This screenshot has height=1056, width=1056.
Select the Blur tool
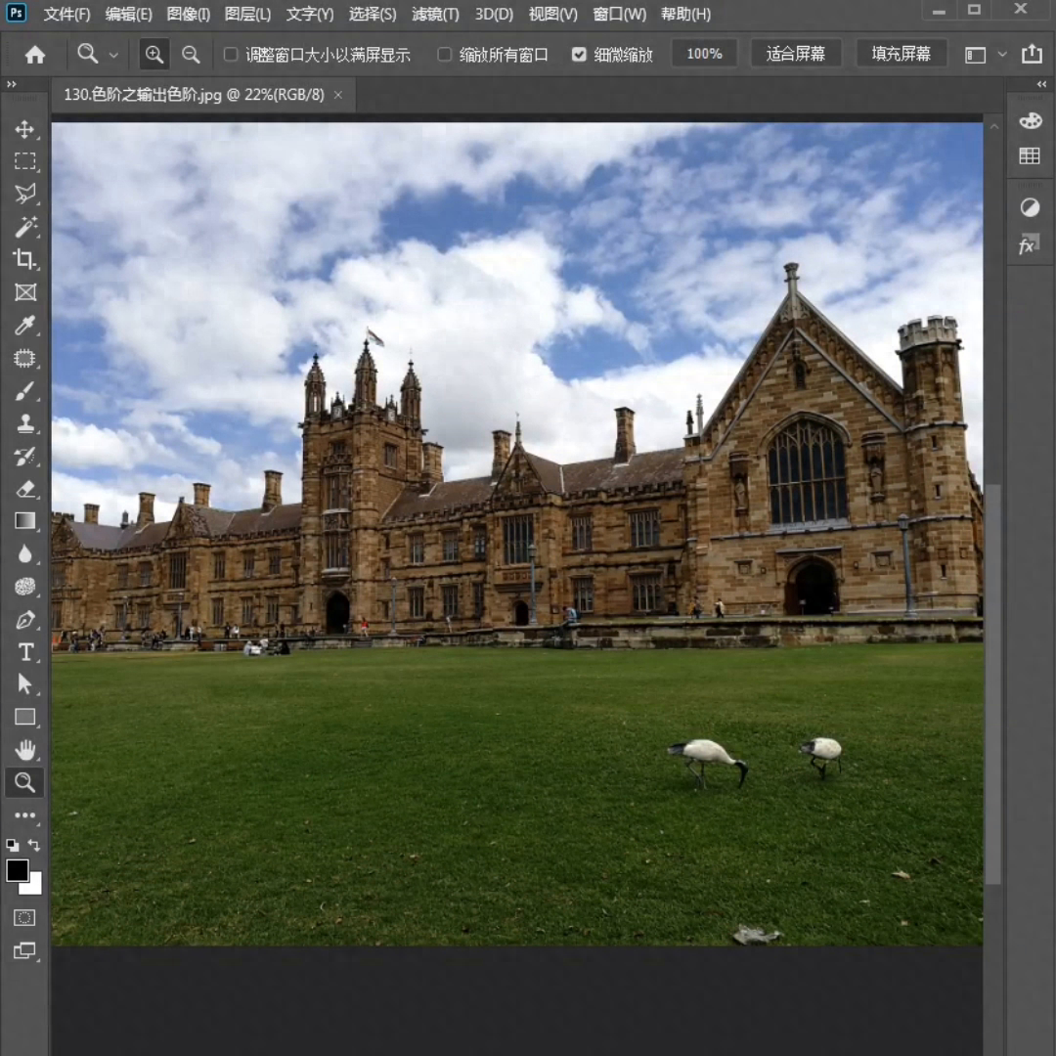[24, 554]
